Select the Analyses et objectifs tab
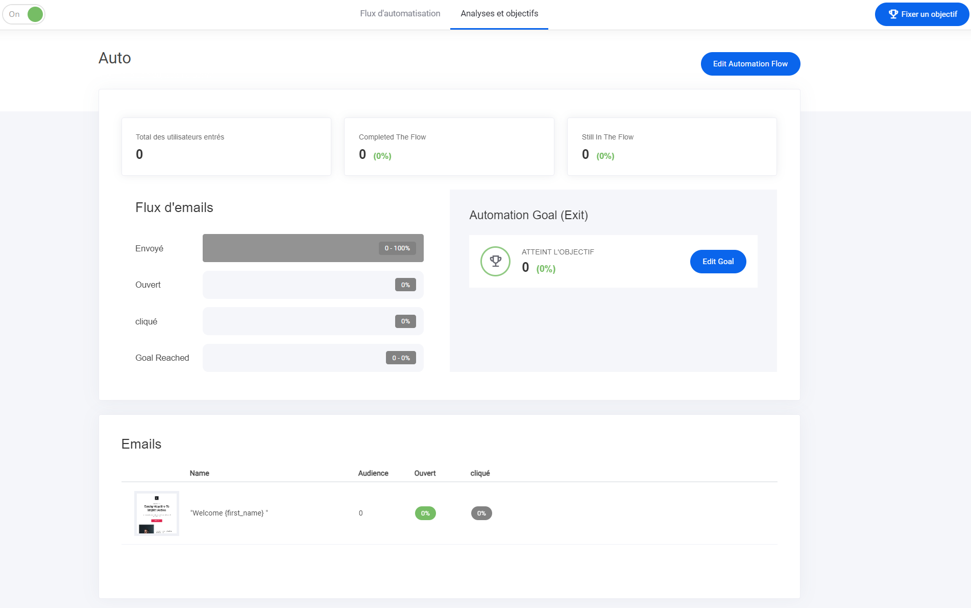This screenshot has height=608, width=971. click(499, 14)
